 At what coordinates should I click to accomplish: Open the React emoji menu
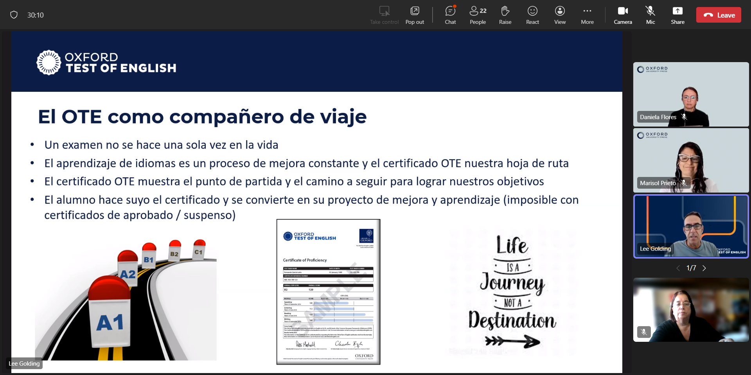(x=532, y=15)
